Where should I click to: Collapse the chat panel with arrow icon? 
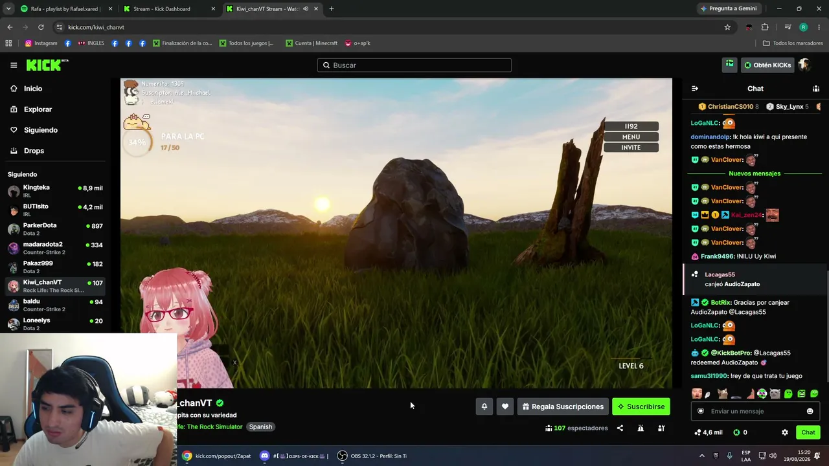click(695, 89)
